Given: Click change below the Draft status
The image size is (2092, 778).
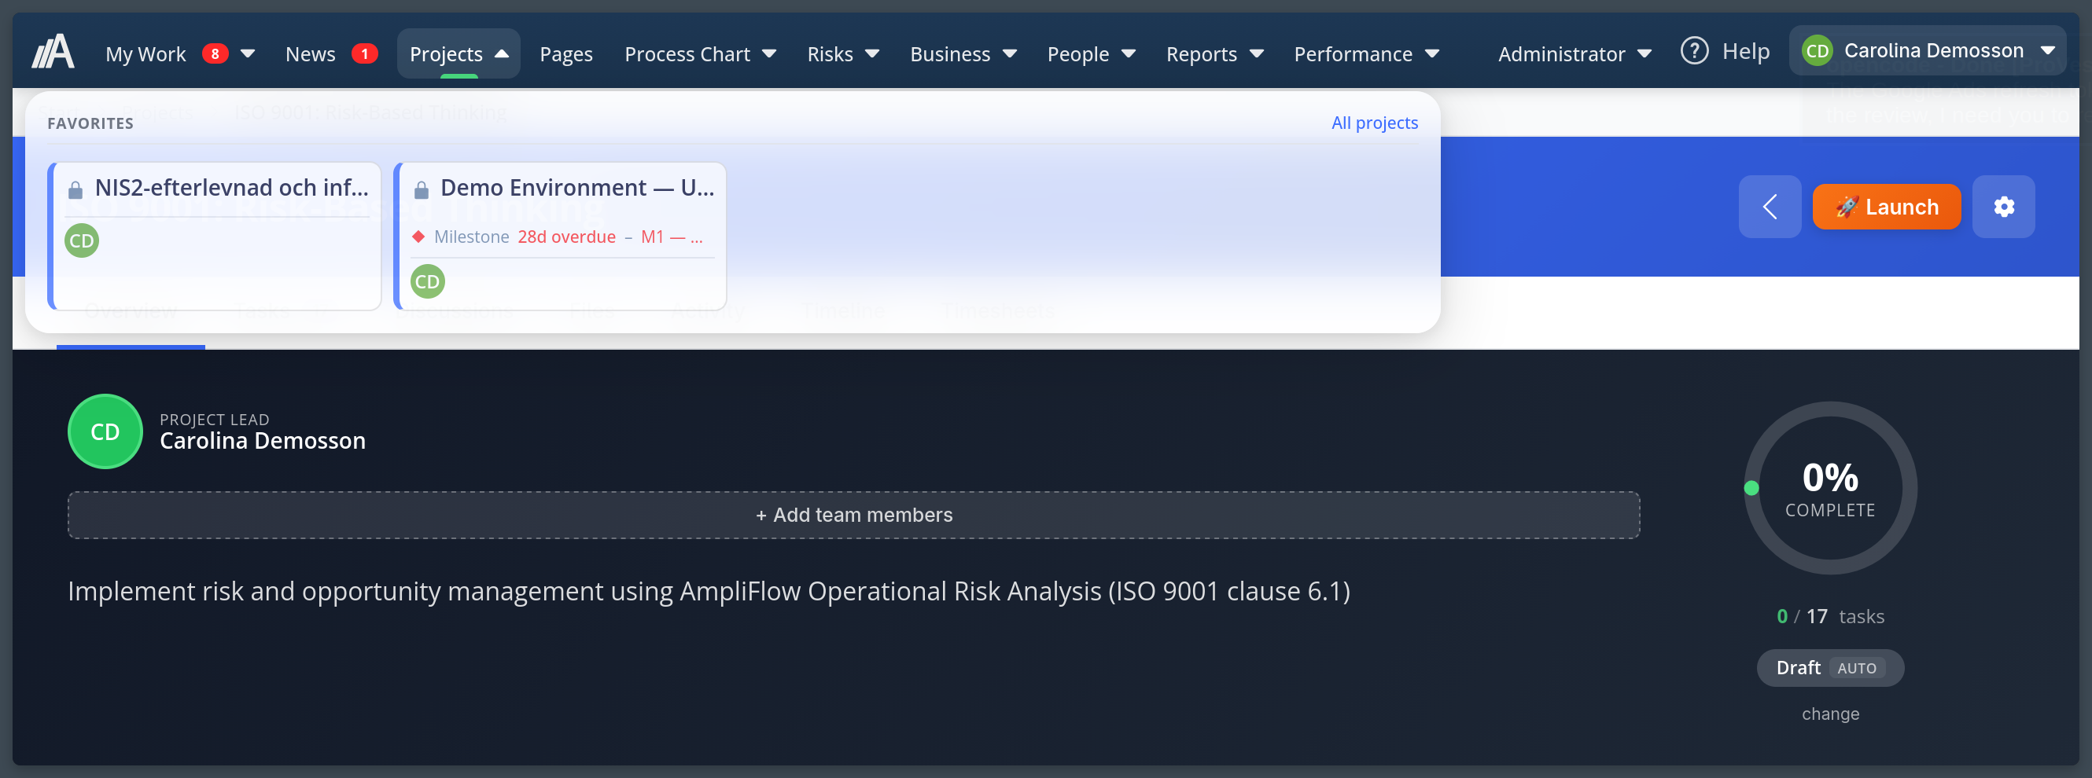Looking at the screenshot, I should [1829, 713].
